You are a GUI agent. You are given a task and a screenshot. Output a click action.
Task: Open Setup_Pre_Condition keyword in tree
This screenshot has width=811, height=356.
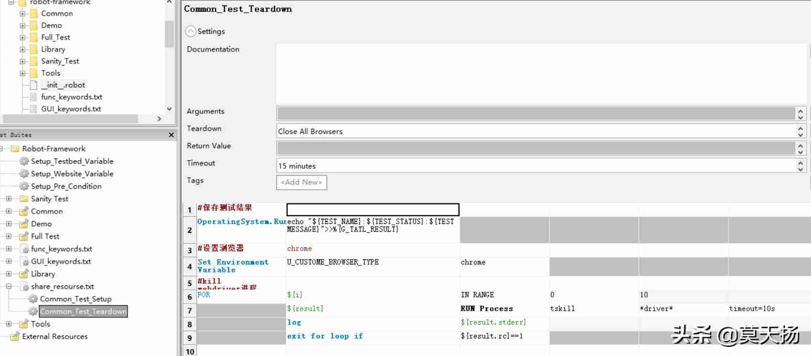click(66, 186)
